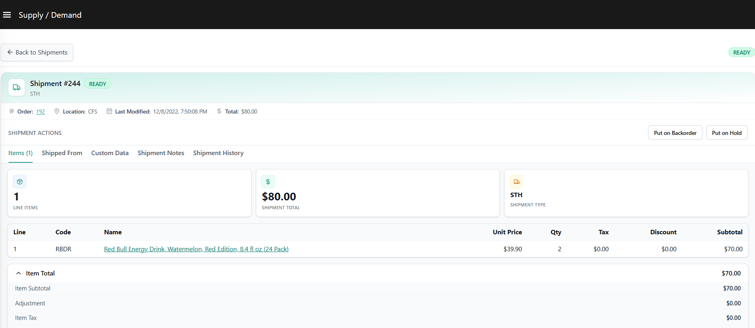Image resolution: width=755 pixels, height=328 pixels.
Task: Click the calendar icon by Last Modified
Action: (x=109, y=111)
